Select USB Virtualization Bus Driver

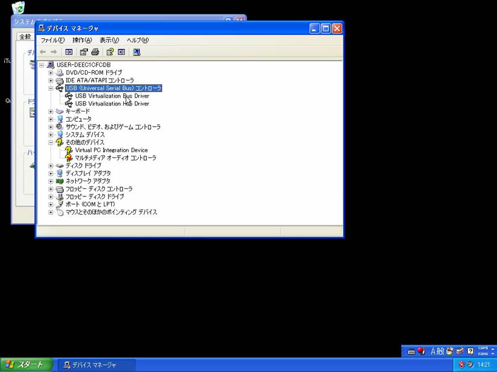pyautogui.click(x=112, y=96)
